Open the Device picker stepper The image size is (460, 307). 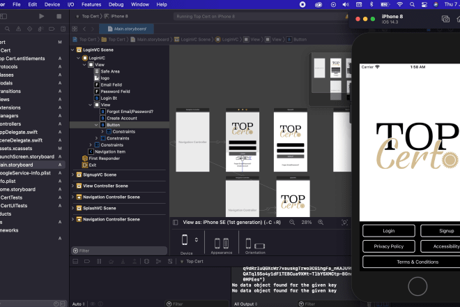pyautogui.click(x=197, y=240)
